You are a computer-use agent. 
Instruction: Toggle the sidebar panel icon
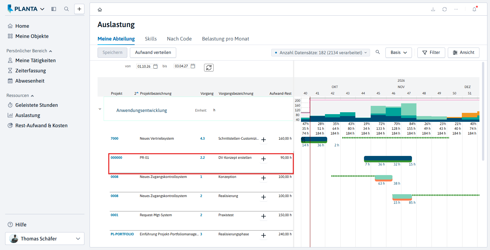coord(54,9)
